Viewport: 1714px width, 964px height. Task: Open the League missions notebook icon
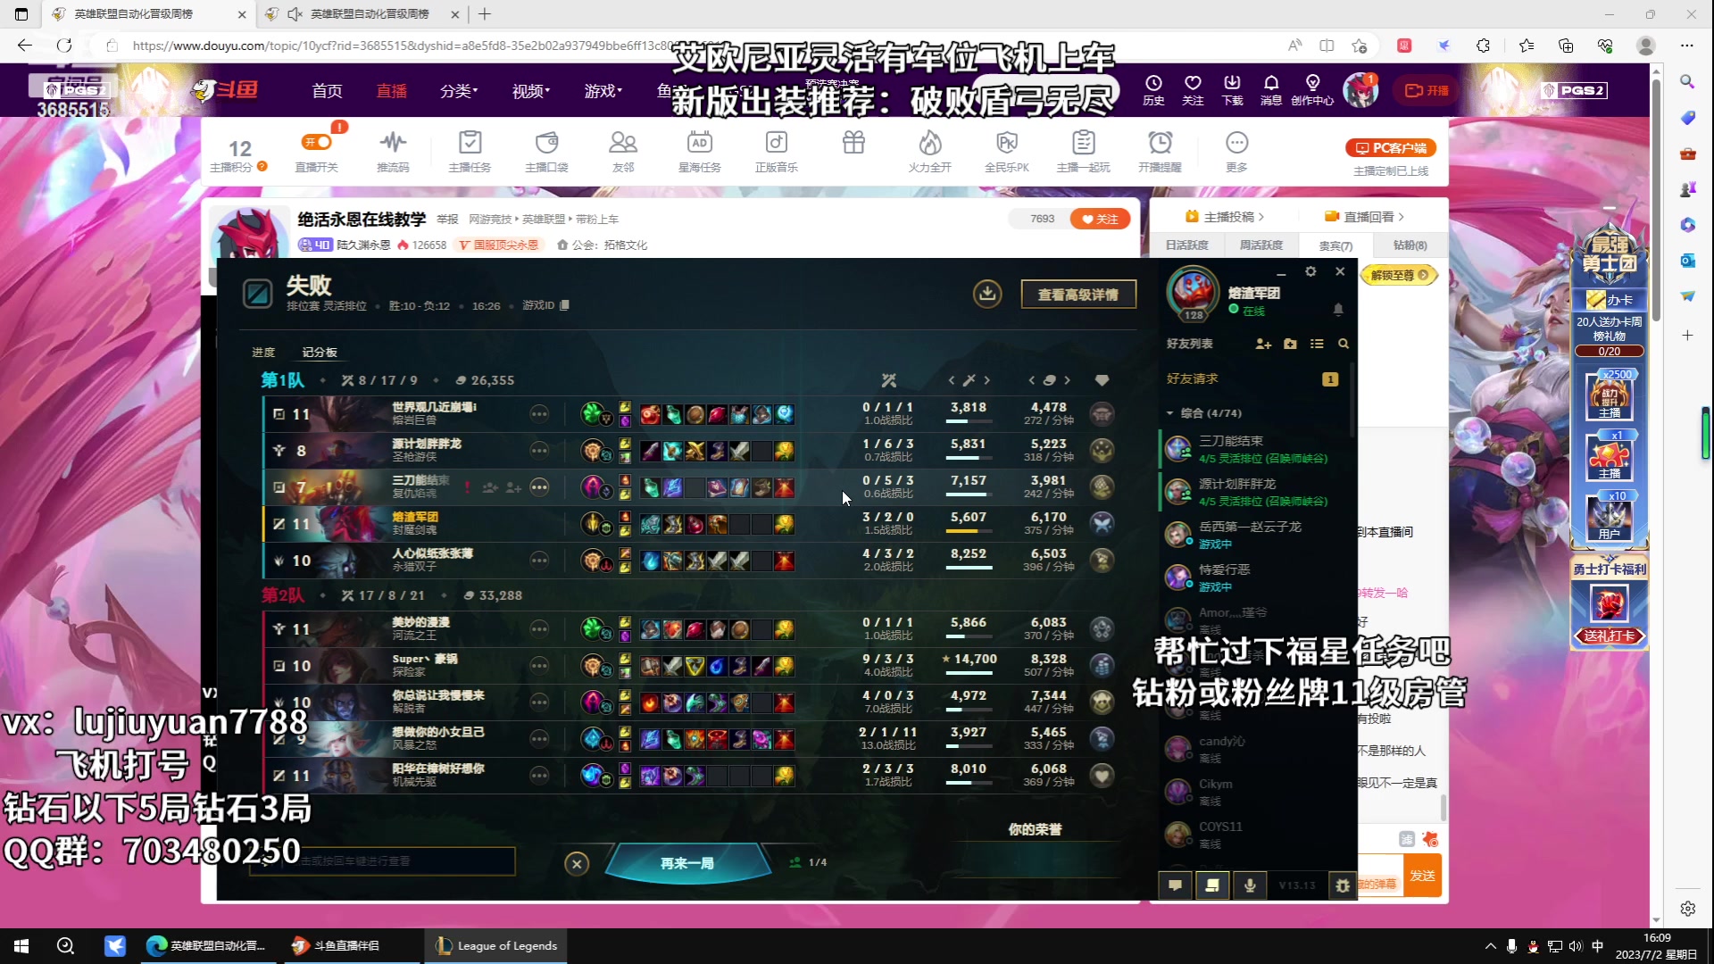(1212, 885)
